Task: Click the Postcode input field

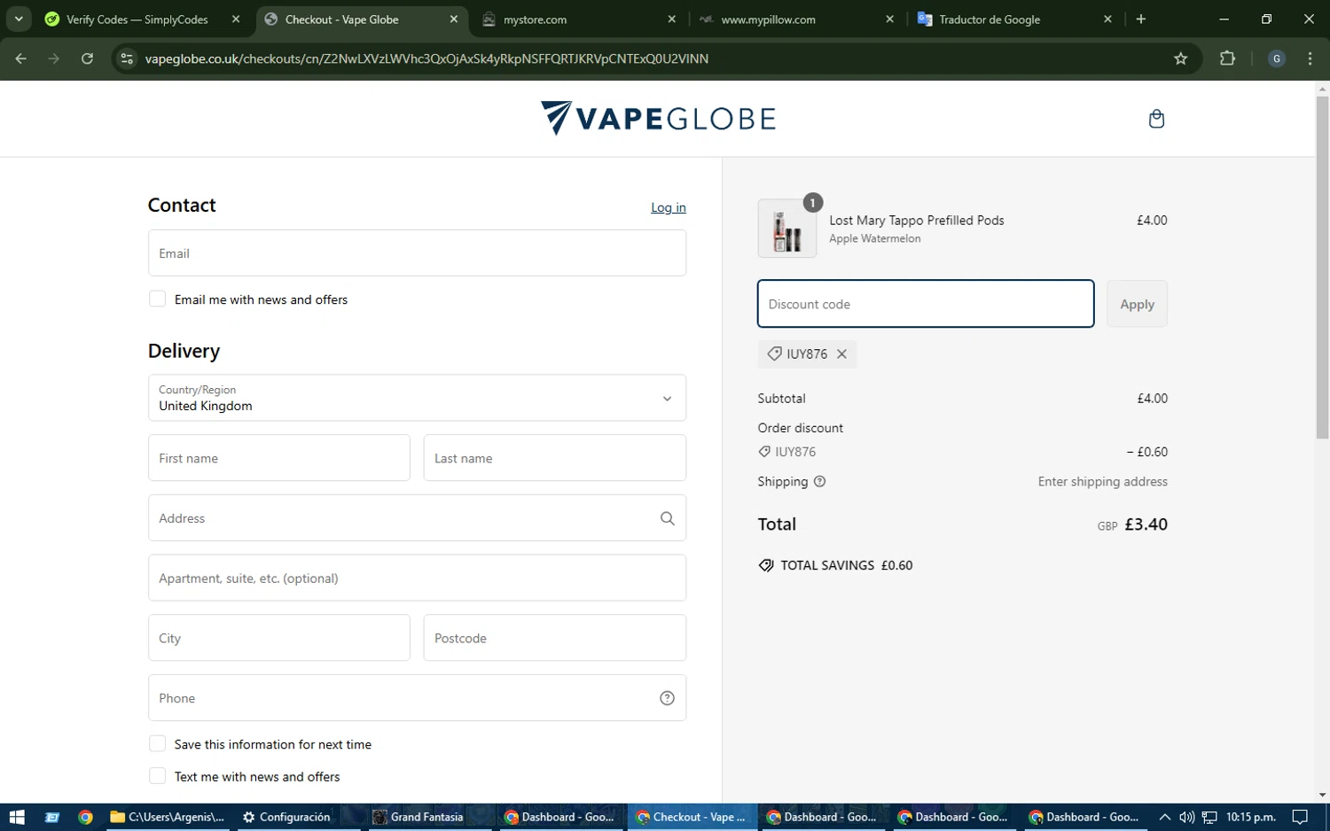Action: [555, 638]
